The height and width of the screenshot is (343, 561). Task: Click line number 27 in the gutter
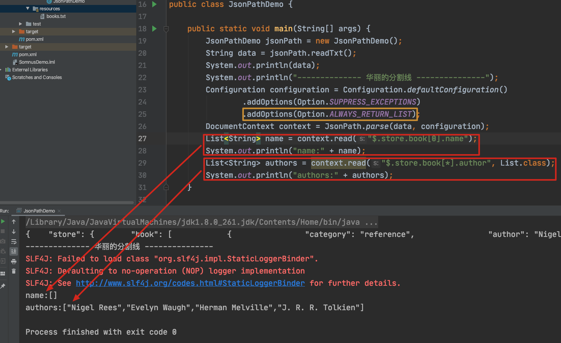click(x=142, y=138)
